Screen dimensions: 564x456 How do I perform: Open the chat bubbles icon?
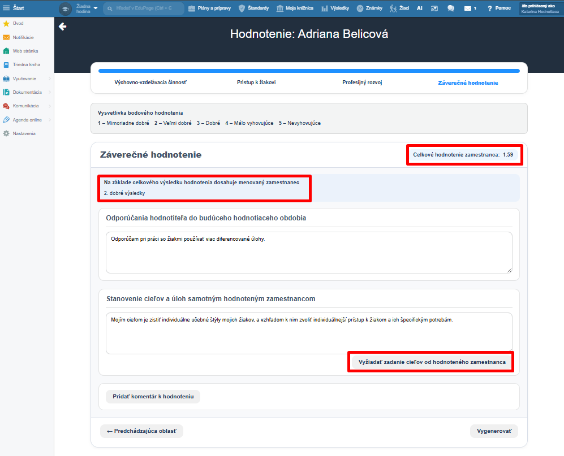point(451,8)
